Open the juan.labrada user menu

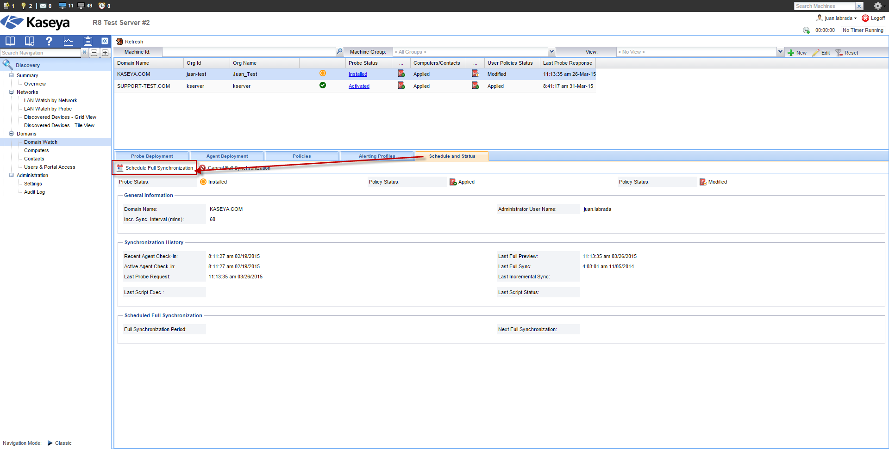pos(840,18)
